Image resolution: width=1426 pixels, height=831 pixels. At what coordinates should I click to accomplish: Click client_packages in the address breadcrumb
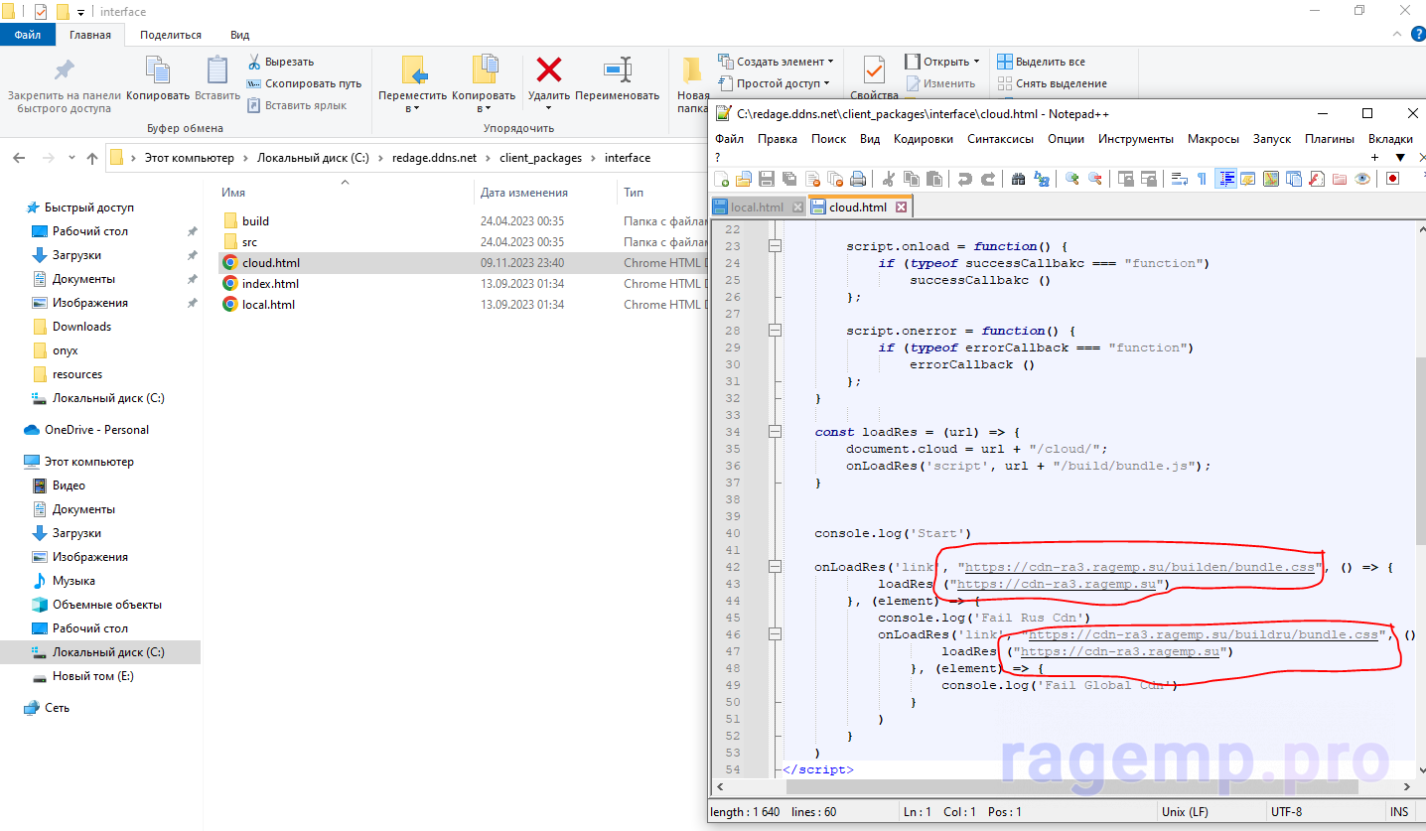[541, 158]
